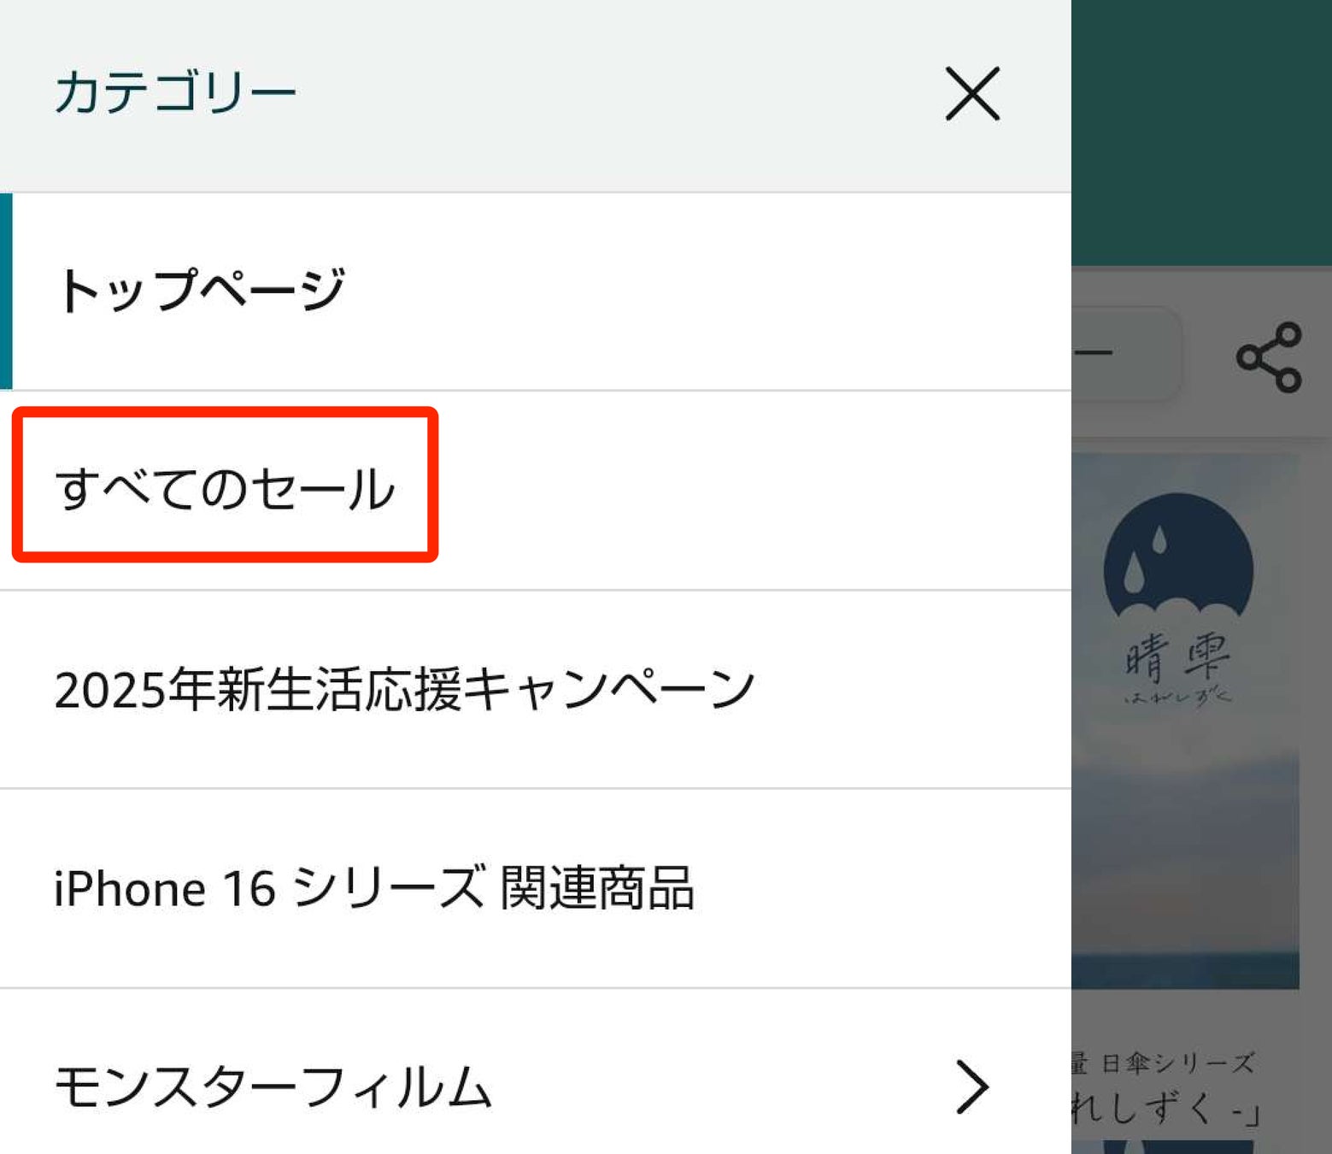Expand モンスターフィルム submenu chevron
This screenshot has height=1154, width=1332.
click(971, 1086)
